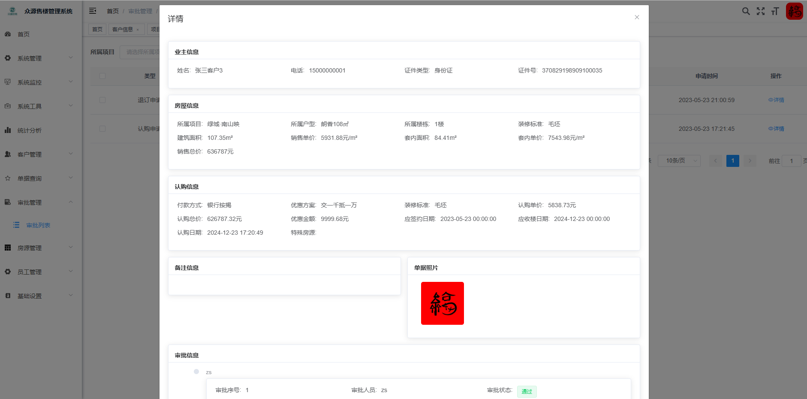Image resolution: width=807 pixels, height=399 pixels.
Task: Click the 认购日期 value 2024-12-23 17:20:49
Action: pos(235,233)
